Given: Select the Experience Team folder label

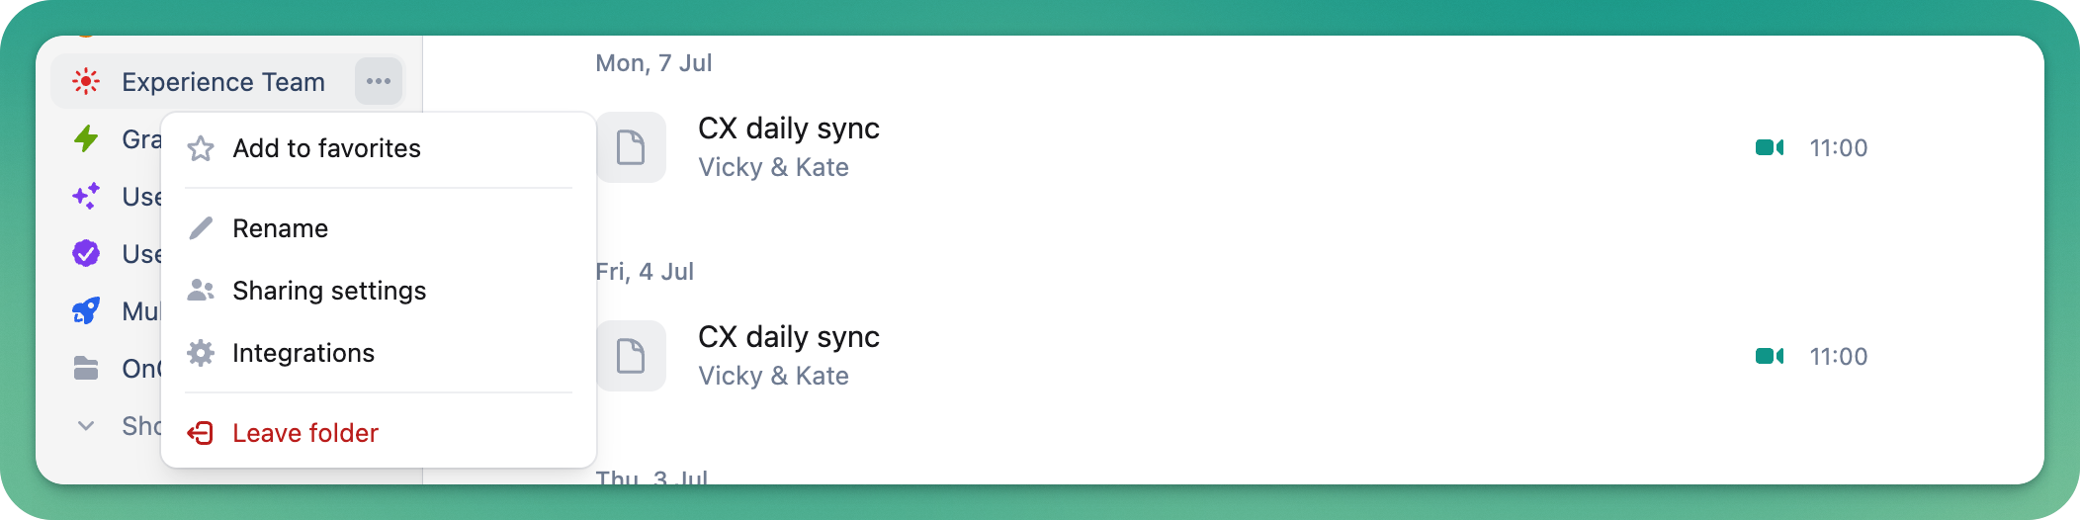Looking at the screenshot, I should (223, 82).
